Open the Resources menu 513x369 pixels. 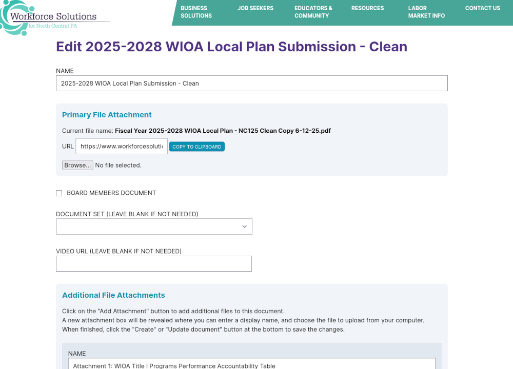tap(367, 8)
